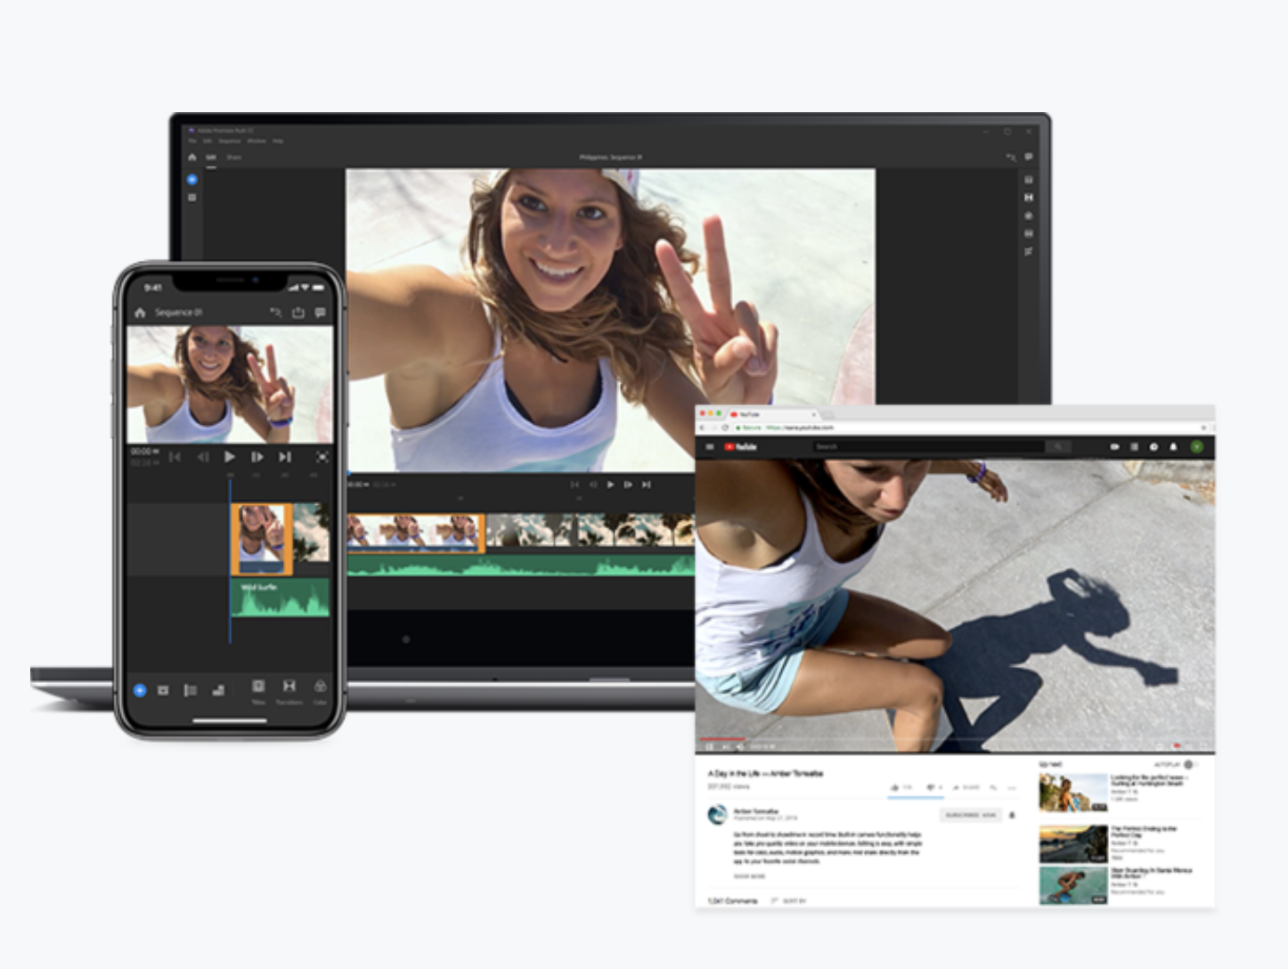Open File menu in laptop Rush

pyautogui.click(x=192, y=141)
